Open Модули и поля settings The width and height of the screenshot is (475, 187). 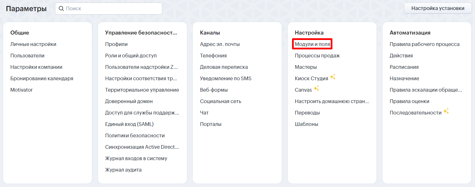(x=312, y=44)
